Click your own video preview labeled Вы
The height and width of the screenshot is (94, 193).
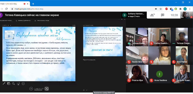(187, 15)
